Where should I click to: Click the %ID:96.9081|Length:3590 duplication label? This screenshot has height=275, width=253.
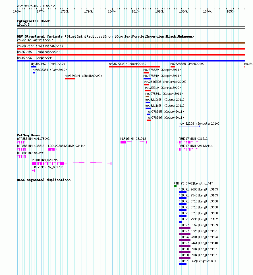198,237
